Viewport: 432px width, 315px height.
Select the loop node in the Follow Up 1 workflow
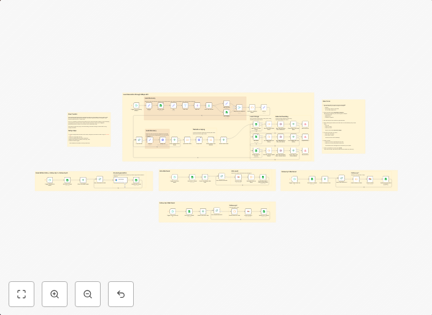point(341,178)
